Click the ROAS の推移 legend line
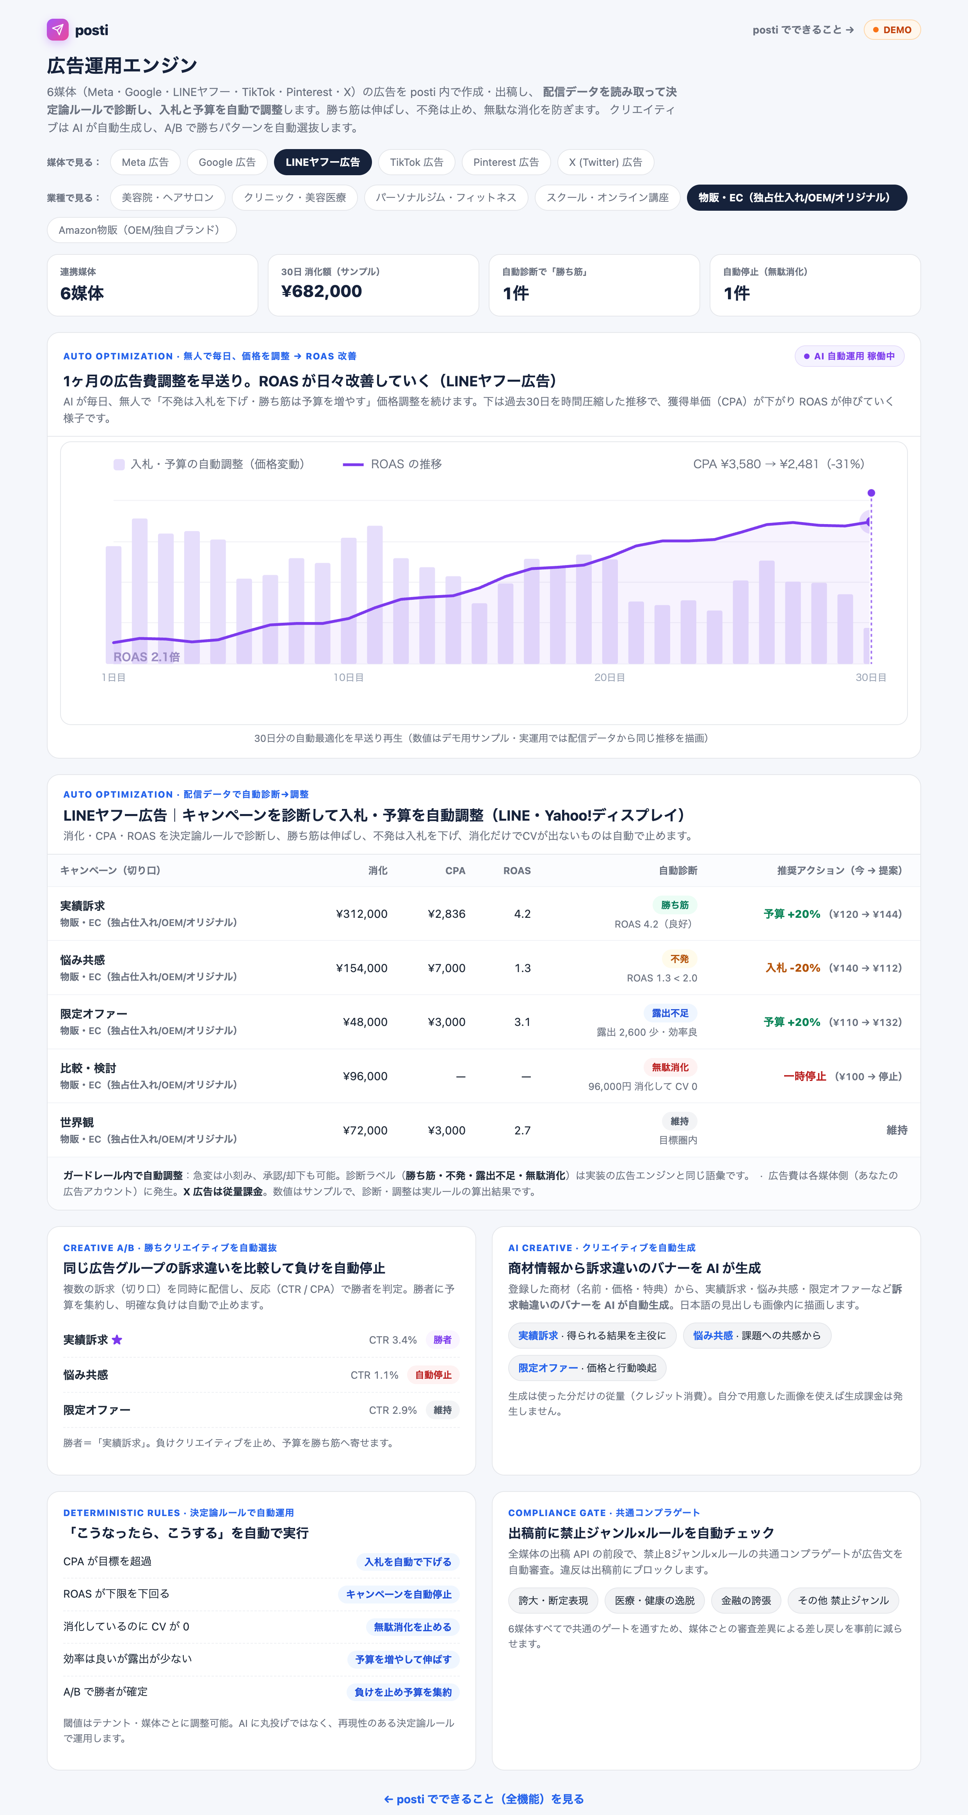This screenshot has width=968, height=1815. [x=353, y=464]
